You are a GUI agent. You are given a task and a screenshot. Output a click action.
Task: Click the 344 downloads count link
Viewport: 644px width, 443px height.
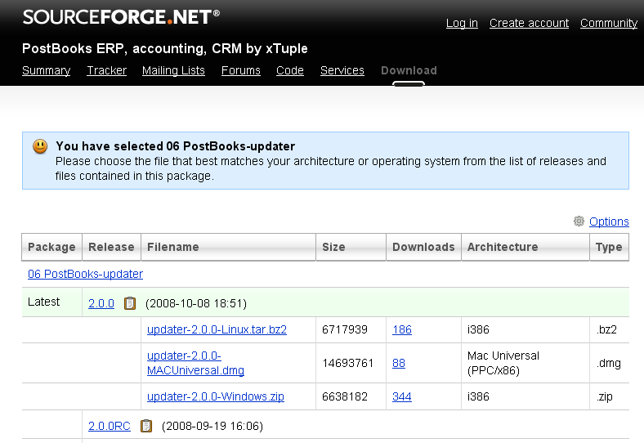401,396
